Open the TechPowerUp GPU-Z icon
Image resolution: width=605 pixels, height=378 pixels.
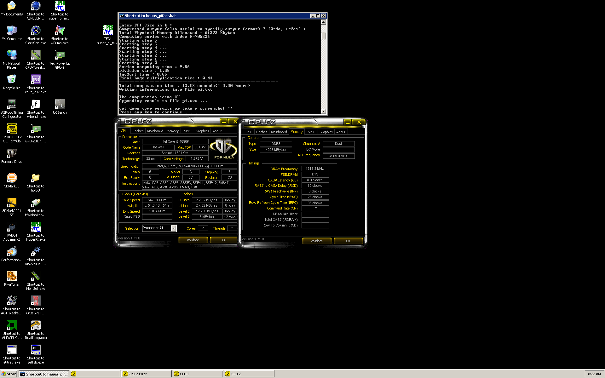60,60
